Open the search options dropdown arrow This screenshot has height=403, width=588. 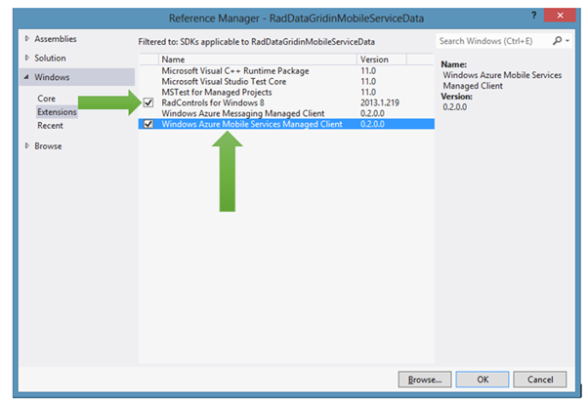pos(567,41)
